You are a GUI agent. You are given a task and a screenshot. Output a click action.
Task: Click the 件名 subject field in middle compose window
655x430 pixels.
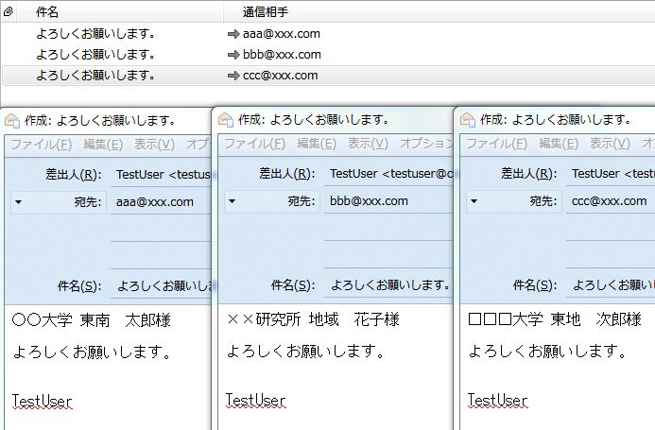[x=389, y=285]
